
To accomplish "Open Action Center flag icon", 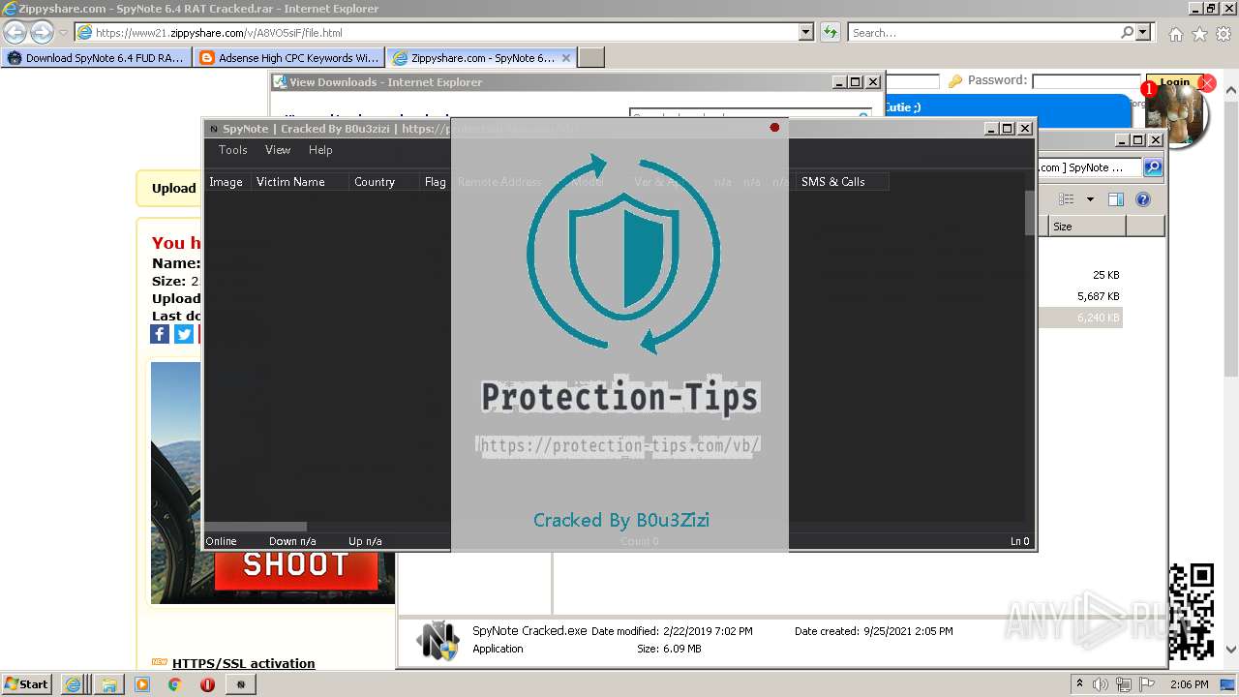I will pyautogui.click(x=1148, y=684).
